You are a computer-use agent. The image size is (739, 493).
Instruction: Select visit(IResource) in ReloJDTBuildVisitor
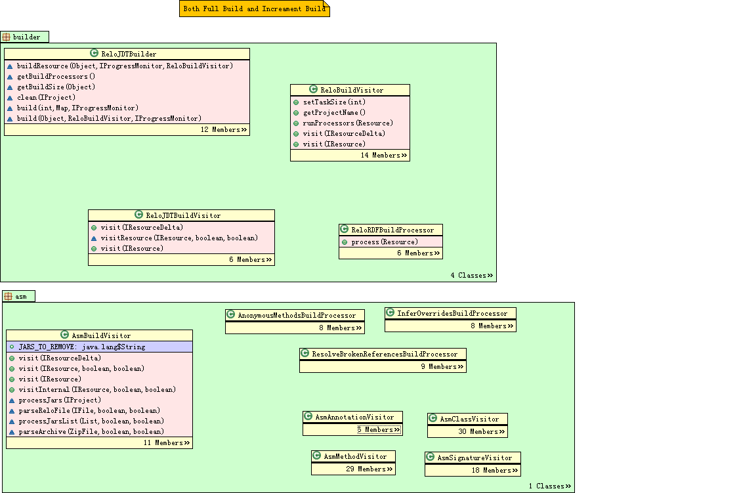coord(132,248)
